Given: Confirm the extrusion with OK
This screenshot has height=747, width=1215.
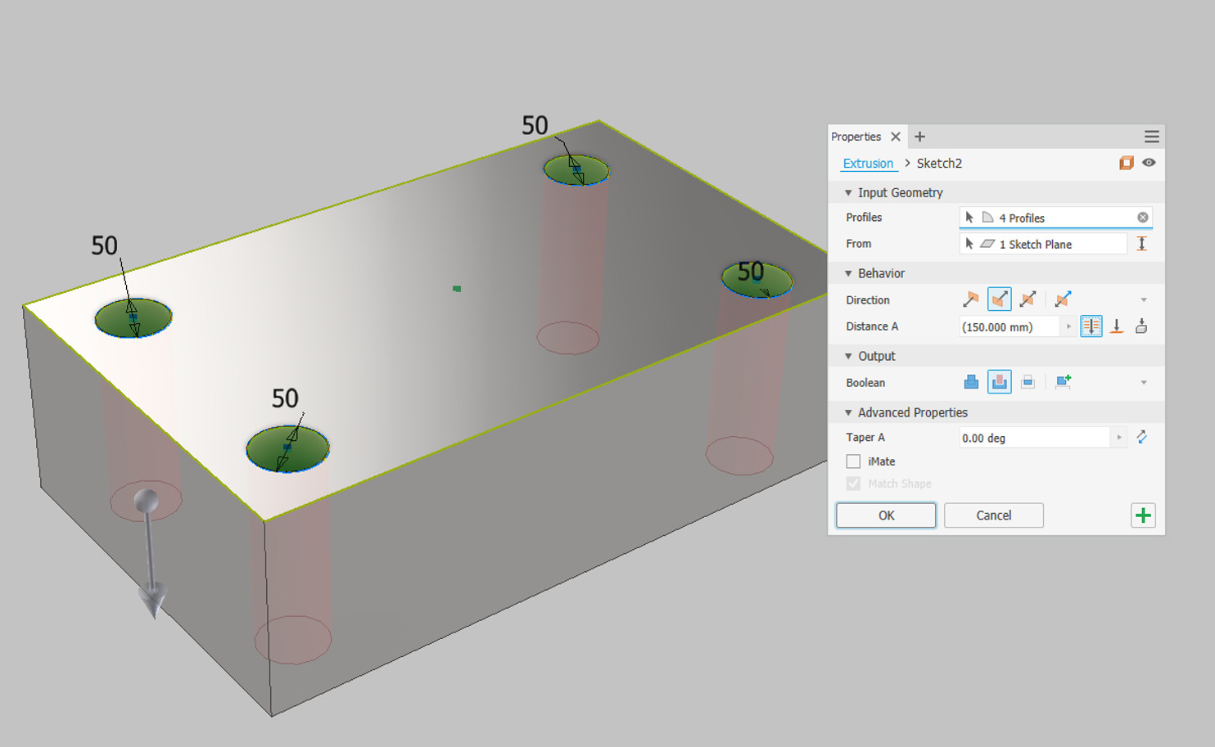Looking at the screenshot, I should (886, 515).
